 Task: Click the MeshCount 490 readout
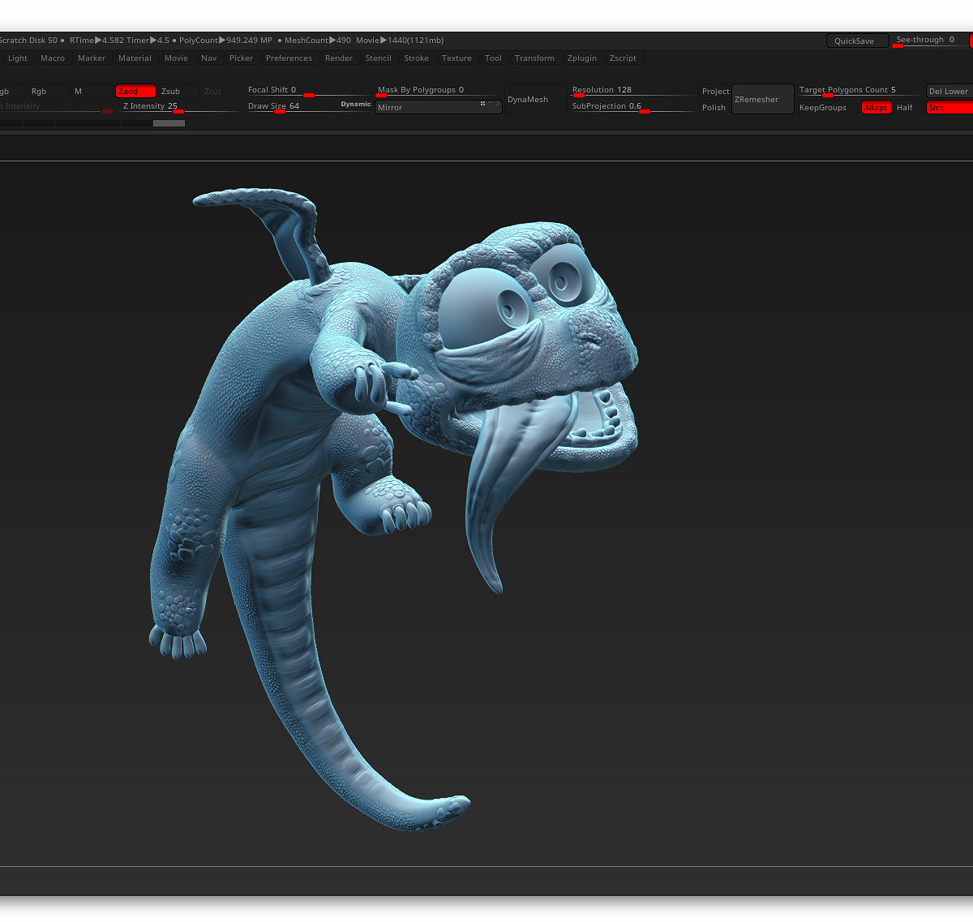coord(318,41)
